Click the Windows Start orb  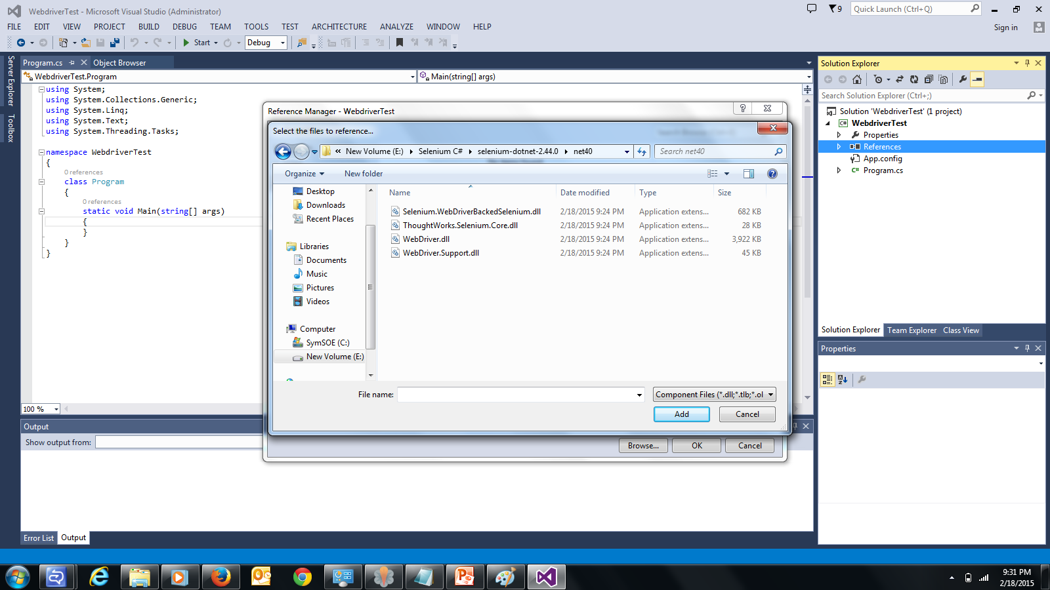17,577
